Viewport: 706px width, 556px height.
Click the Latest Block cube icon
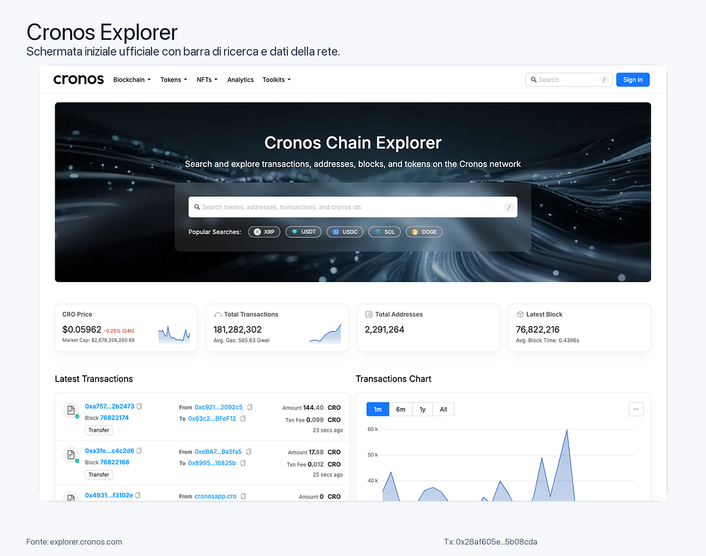click(x=520, y=315)
